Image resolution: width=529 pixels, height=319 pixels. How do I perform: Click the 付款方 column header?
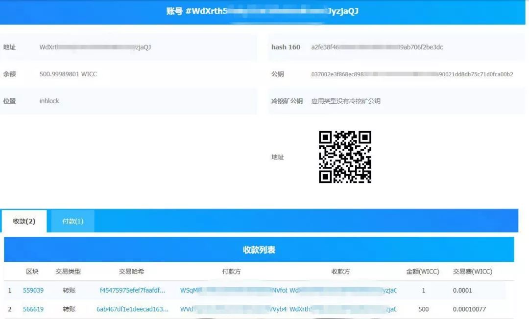coord(231,272)
